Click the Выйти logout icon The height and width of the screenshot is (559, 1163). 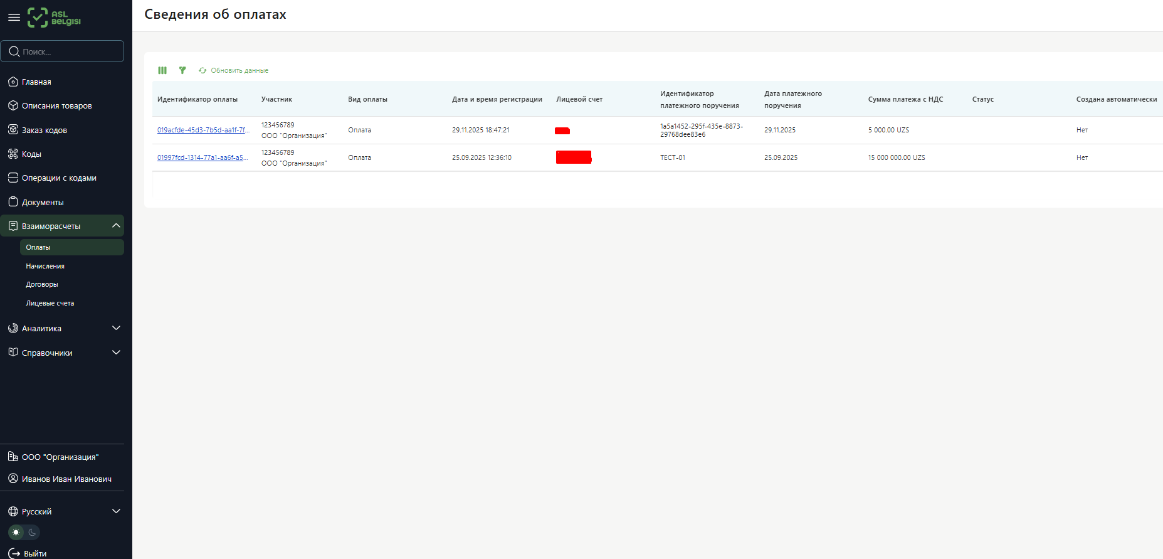tap(14, 553)
